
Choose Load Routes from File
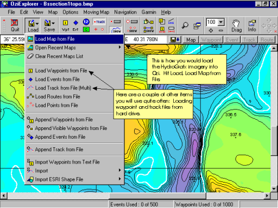pyautogui.click(x=75, y=96)
